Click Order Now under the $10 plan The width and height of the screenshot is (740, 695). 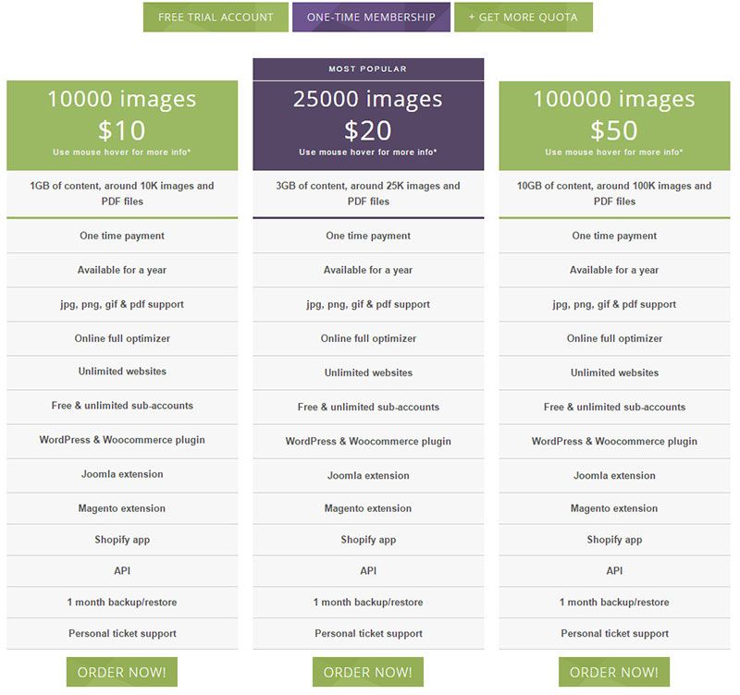pyautogui.click(x=122, y=672)
